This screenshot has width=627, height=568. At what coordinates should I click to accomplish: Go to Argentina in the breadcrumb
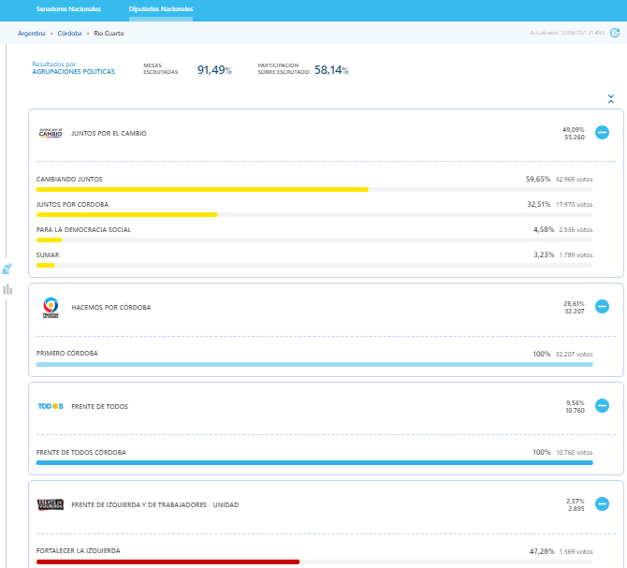(32, 33)
